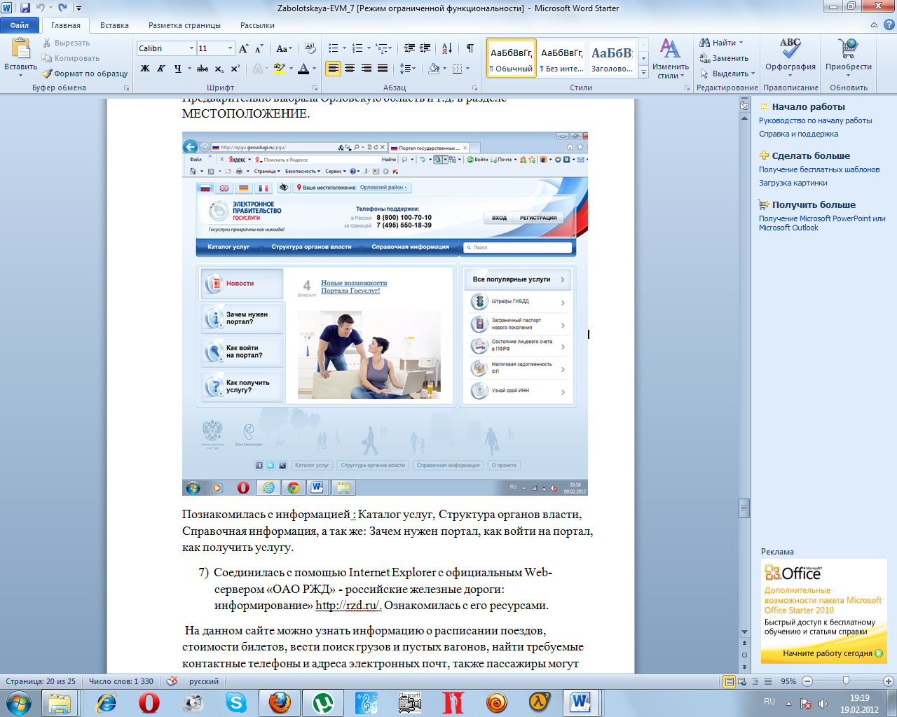Toggle show paragraph marks (¶)

pos(470,48)
